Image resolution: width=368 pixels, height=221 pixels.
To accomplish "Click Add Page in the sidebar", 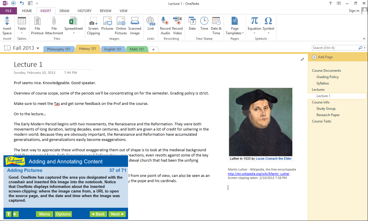I will click(x=322, y=57).
